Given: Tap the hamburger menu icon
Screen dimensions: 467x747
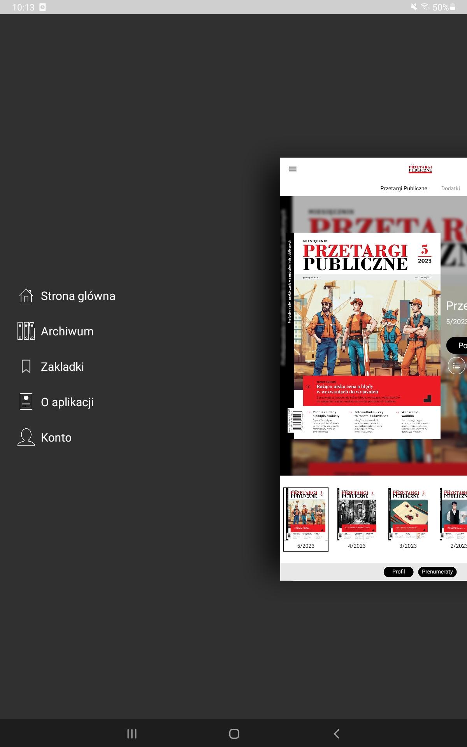Looking at the screenshot, I should click(293, 169).
